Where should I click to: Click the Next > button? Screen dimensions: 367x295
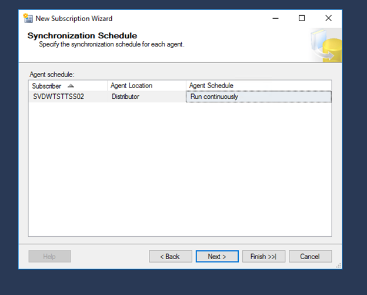pos(217,256)
